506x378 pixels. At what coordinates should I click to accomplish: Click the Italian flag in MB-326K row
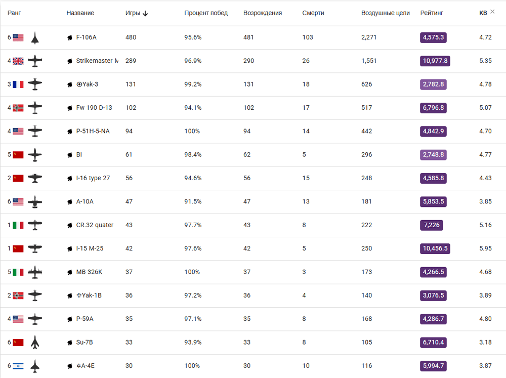pos(18,272)
